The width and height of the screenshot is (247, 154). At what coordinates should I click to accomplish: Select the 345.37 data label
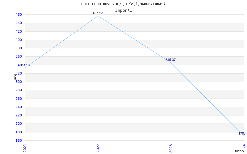(170, 60)
